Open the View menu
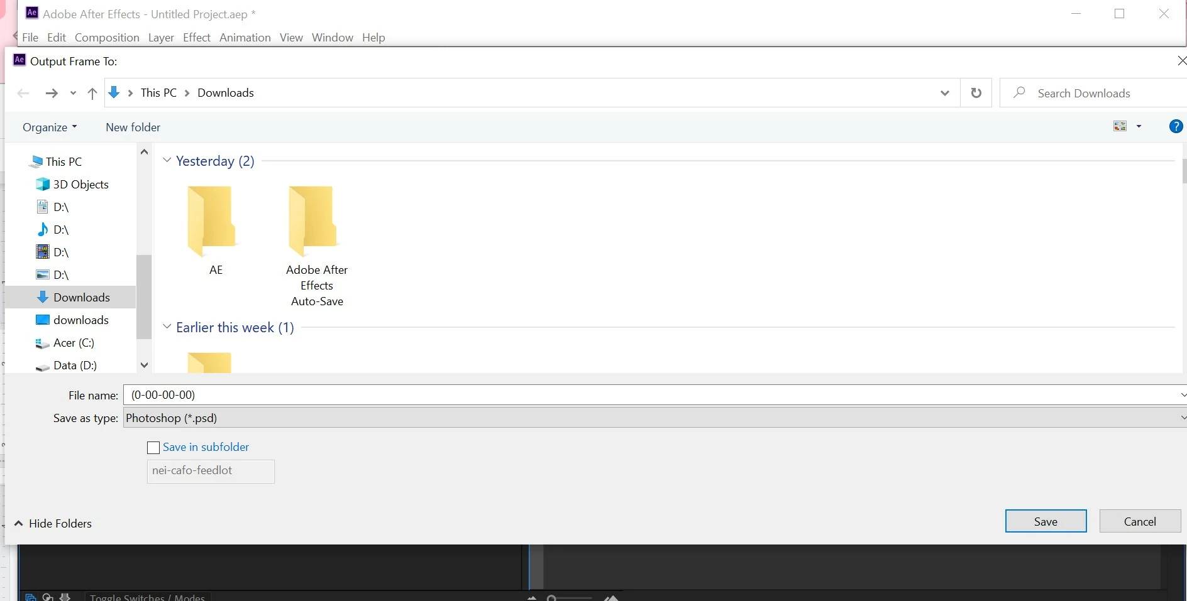 [291, 38]
